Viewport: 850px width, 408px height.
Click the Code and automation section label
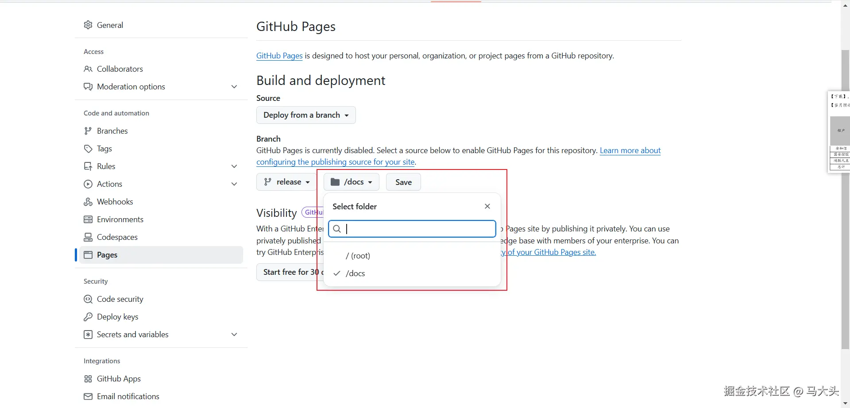(x=116, y=113)
